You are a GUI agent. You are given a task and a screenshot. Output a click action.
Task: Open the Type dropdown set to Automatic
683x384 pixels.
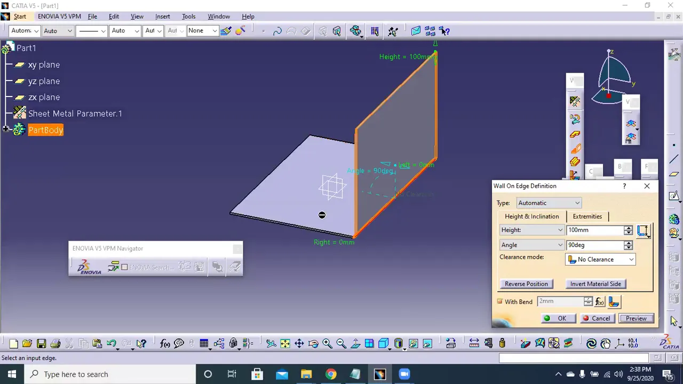click(549, 203)
